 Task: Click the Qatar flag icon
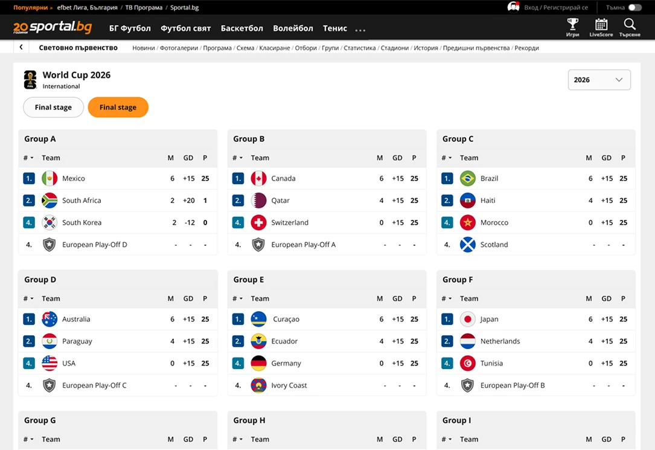(x=258, y=201)
